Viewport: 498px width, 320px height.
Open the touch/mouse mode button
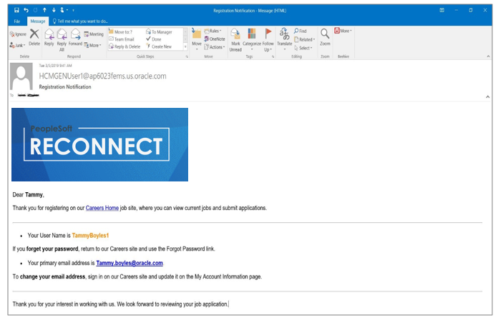pos(62,10)
